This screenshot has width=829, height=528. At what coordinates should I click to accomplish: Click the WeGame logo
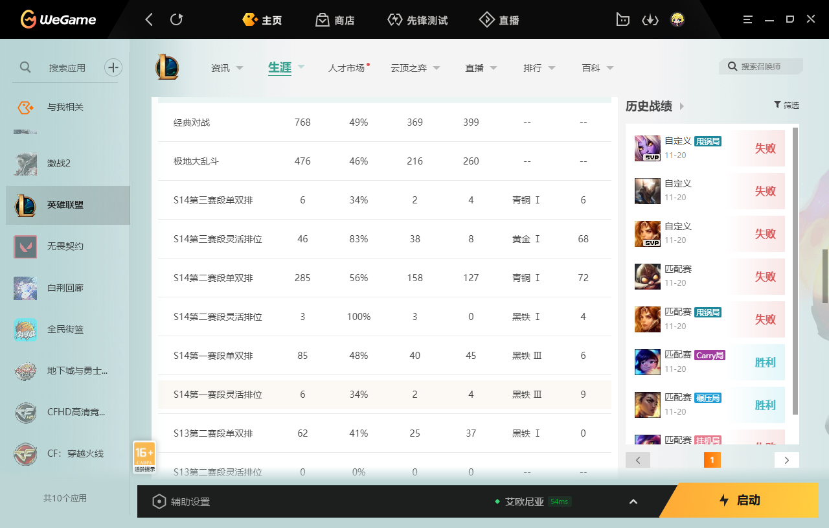(x=58, y=19)
